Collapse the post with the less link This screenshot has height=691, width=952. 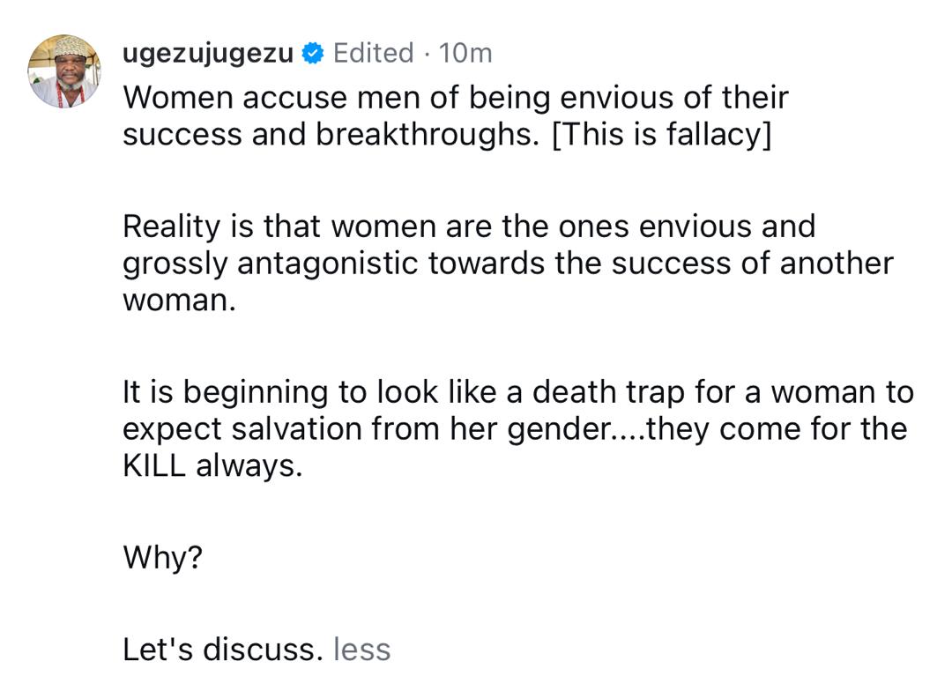361,650
